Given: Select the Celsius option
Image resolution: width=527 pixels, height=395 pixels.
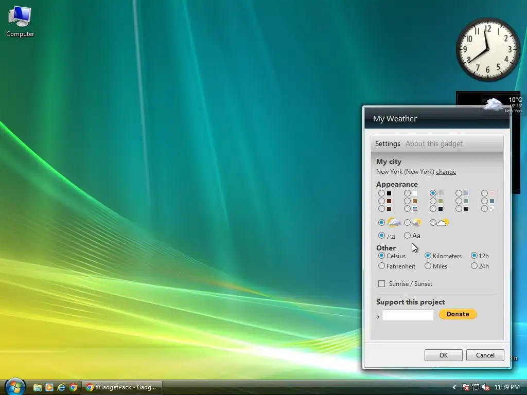Looking at the screenshot, I should pyautogui.click(x=381, y=256).
